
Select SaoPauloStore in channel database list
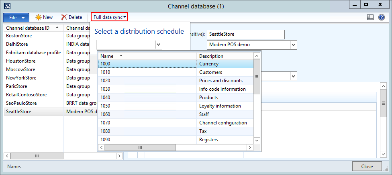pyautogui.click(x=33, y=103)
